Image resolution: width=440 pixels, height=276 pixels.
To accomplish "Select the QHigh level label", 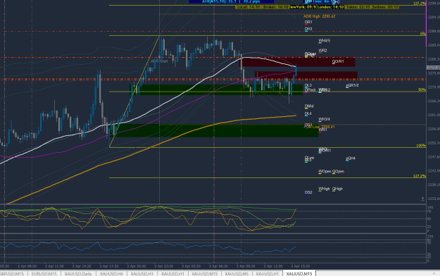I will click(338, 189).
